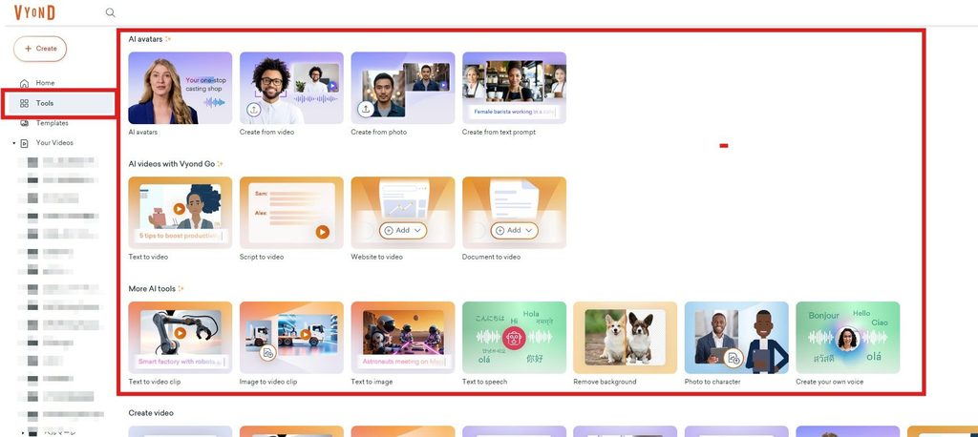The image size is (978, 437).
Task: Open the Text to image card
Action: point(403,337)
